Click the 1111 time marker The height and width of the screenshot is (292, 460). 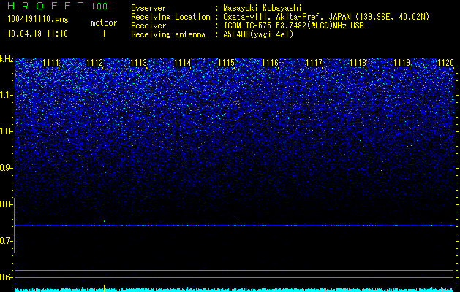[x=50, y=63]
